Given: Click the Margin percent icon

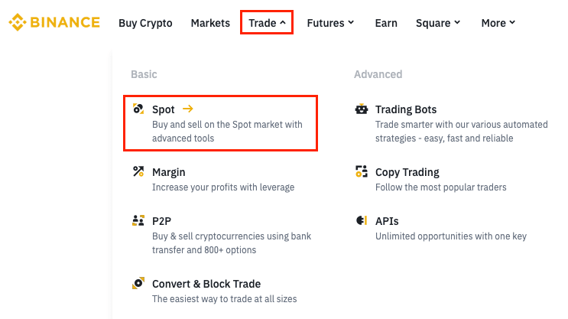Looking at the screenshot, I should click(x=138, y=172).
